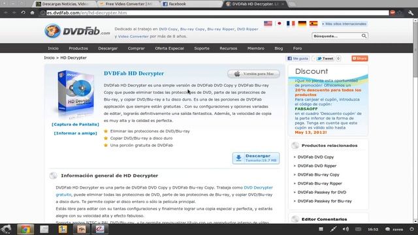Open the Descargar navigation item
The image size is (418, 235).
pyautogui.click(x=108, y=48)
